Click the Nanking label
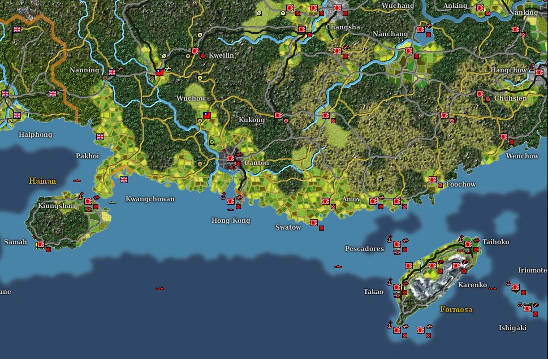Image resolution: width=548 pixels, height=359 pixels. 524,12
